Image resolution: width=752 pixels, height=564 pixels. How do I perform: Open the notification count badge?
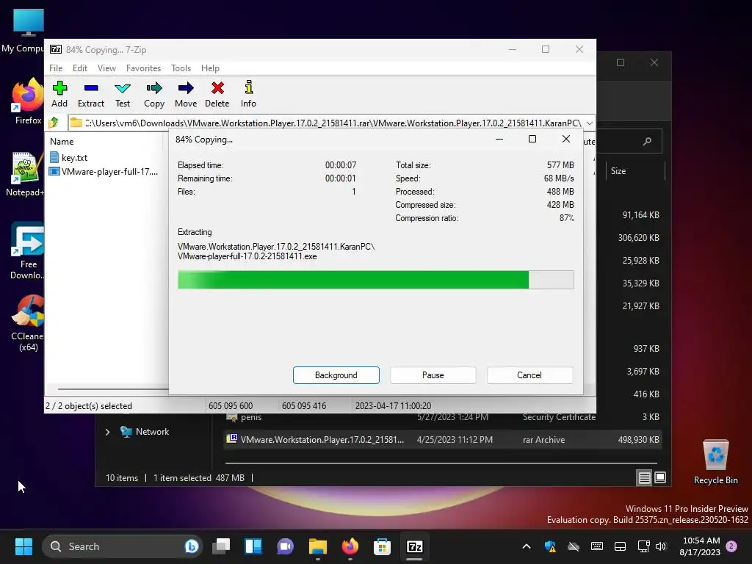click(731, 546)
